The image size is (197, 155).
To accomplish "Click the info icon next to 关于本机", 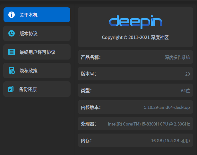I will tap(12, 15).
